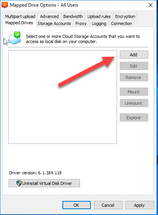Click the shield icon on Uninstall button
The image size is (158, 215).
[19, 183]
